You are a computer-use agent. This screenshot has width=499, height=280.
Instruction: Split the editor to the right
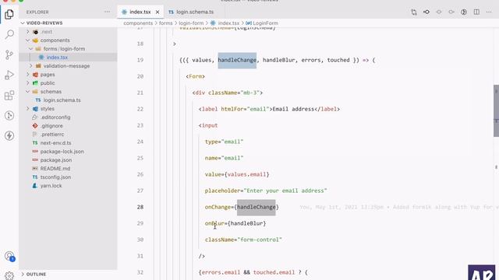pyautogui.click(x=476, y=12)
